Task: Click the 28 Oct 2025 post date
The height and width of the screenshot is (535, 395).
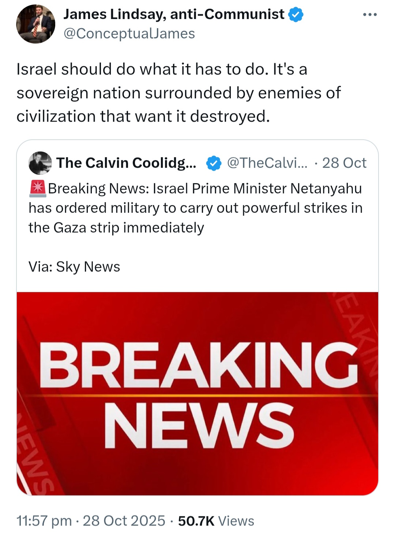Action: tap(124, 521)
